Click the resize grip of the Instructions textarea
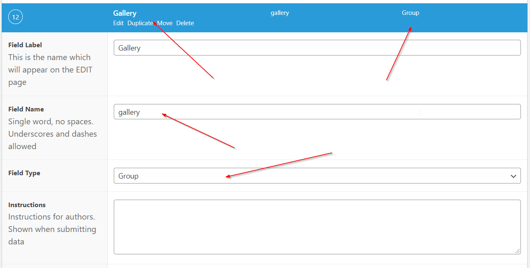The width and height of the screenshot is (530, 268). coord(518,251)
